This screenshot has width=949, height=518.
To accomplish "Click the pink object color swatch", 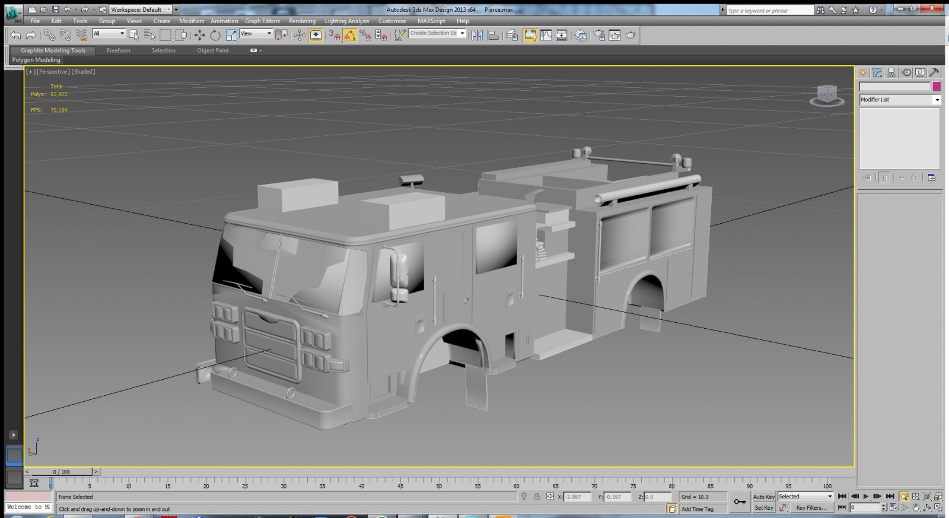I will [x=937, y=87].
